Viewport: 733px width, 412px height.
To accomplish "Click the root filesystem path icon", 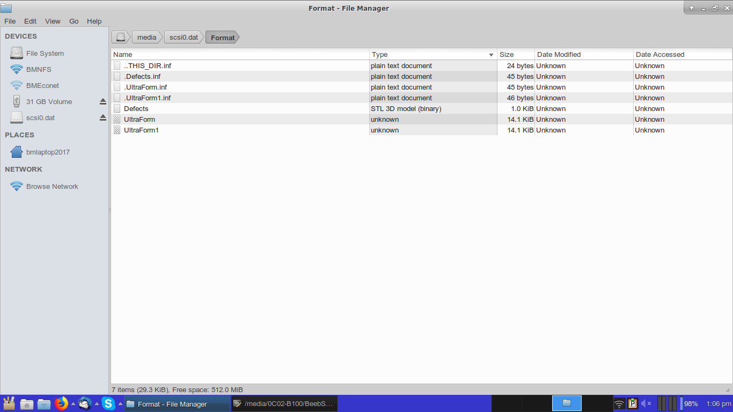I will [121, 37].
